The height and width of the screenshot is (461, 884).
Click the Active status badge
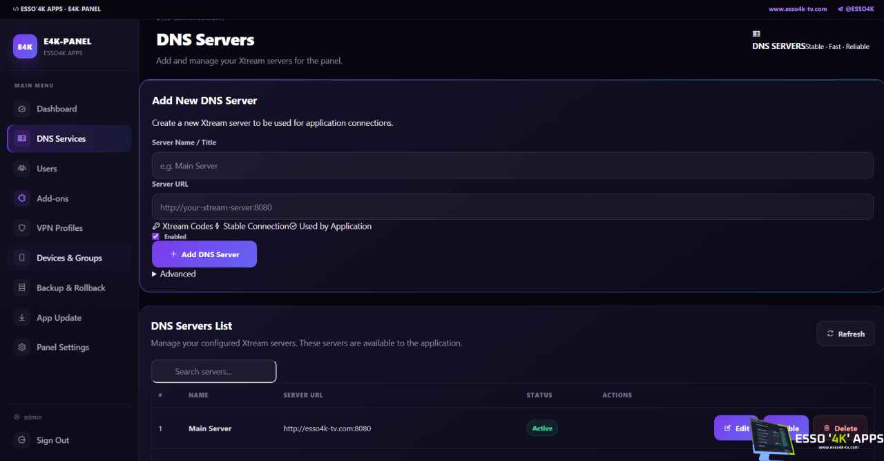[542, 429]
